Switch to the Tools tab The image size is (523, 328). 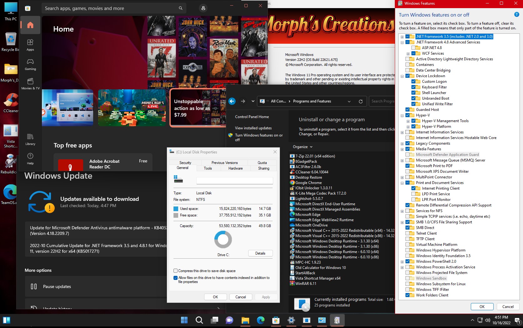pyautogui.click(x=208, y=168)
